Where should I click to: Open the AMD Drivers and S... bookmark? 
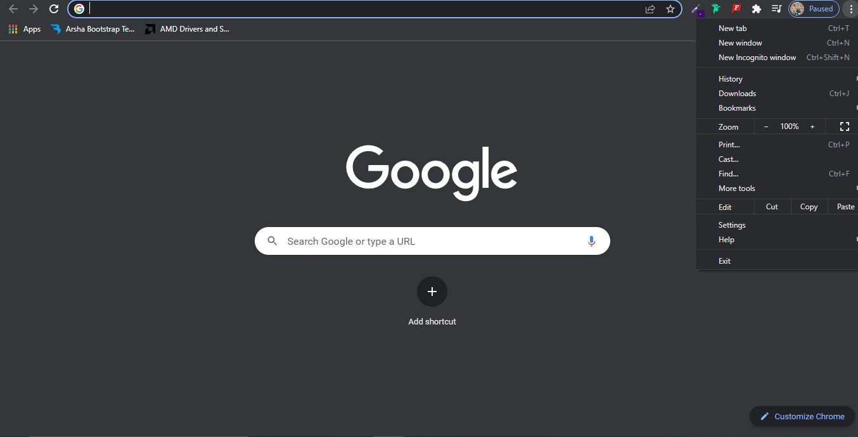pyautogui.click(x=188, y=29)
